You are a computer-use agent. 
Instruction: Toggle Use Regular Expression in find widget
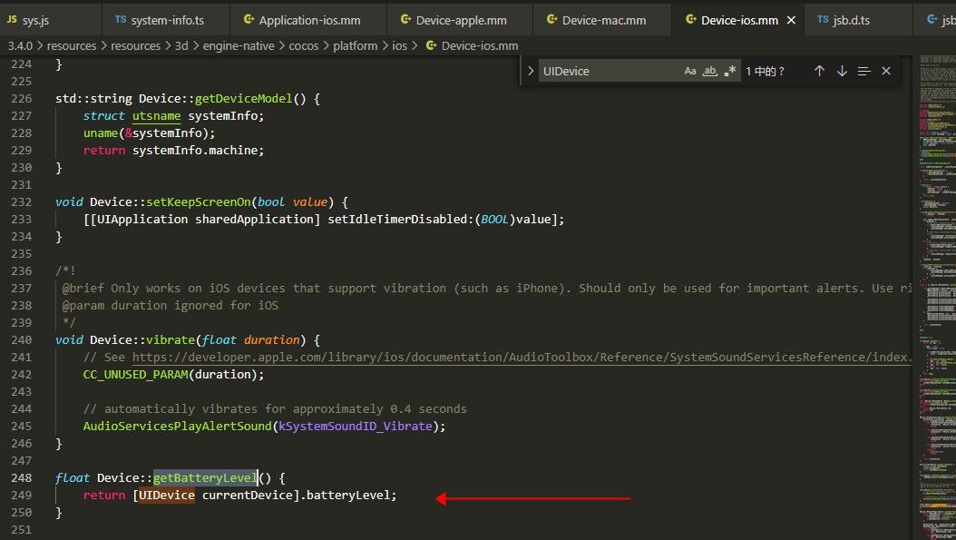(x=730, y=71)
